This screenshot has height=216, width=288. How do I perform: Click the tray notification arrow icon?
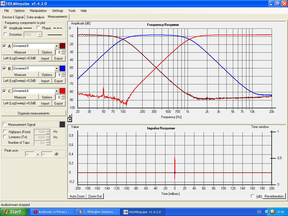coord(267,212)
